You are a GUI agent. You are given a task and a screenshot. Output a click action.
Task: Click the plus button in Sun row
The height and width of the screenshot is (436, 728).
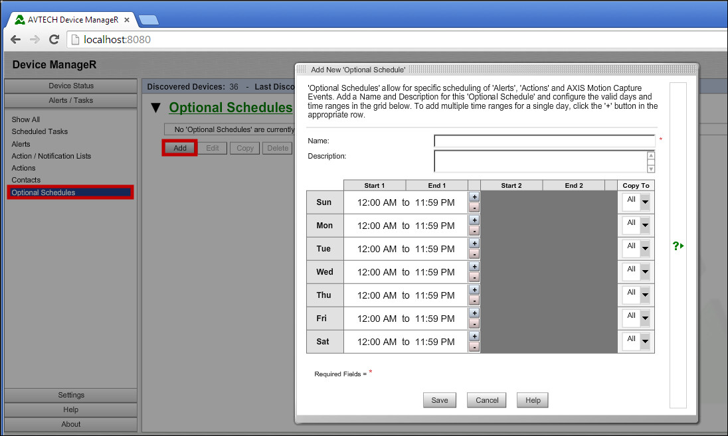tap(474, 197)
